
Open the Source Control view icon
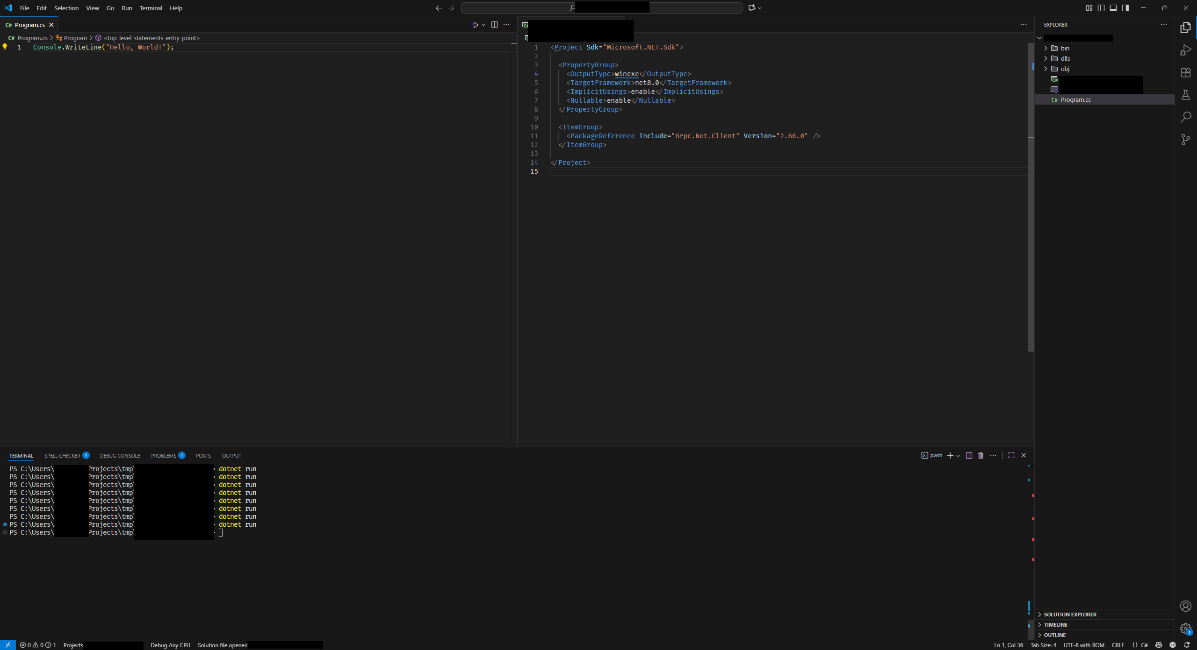tap(1185, 140)
